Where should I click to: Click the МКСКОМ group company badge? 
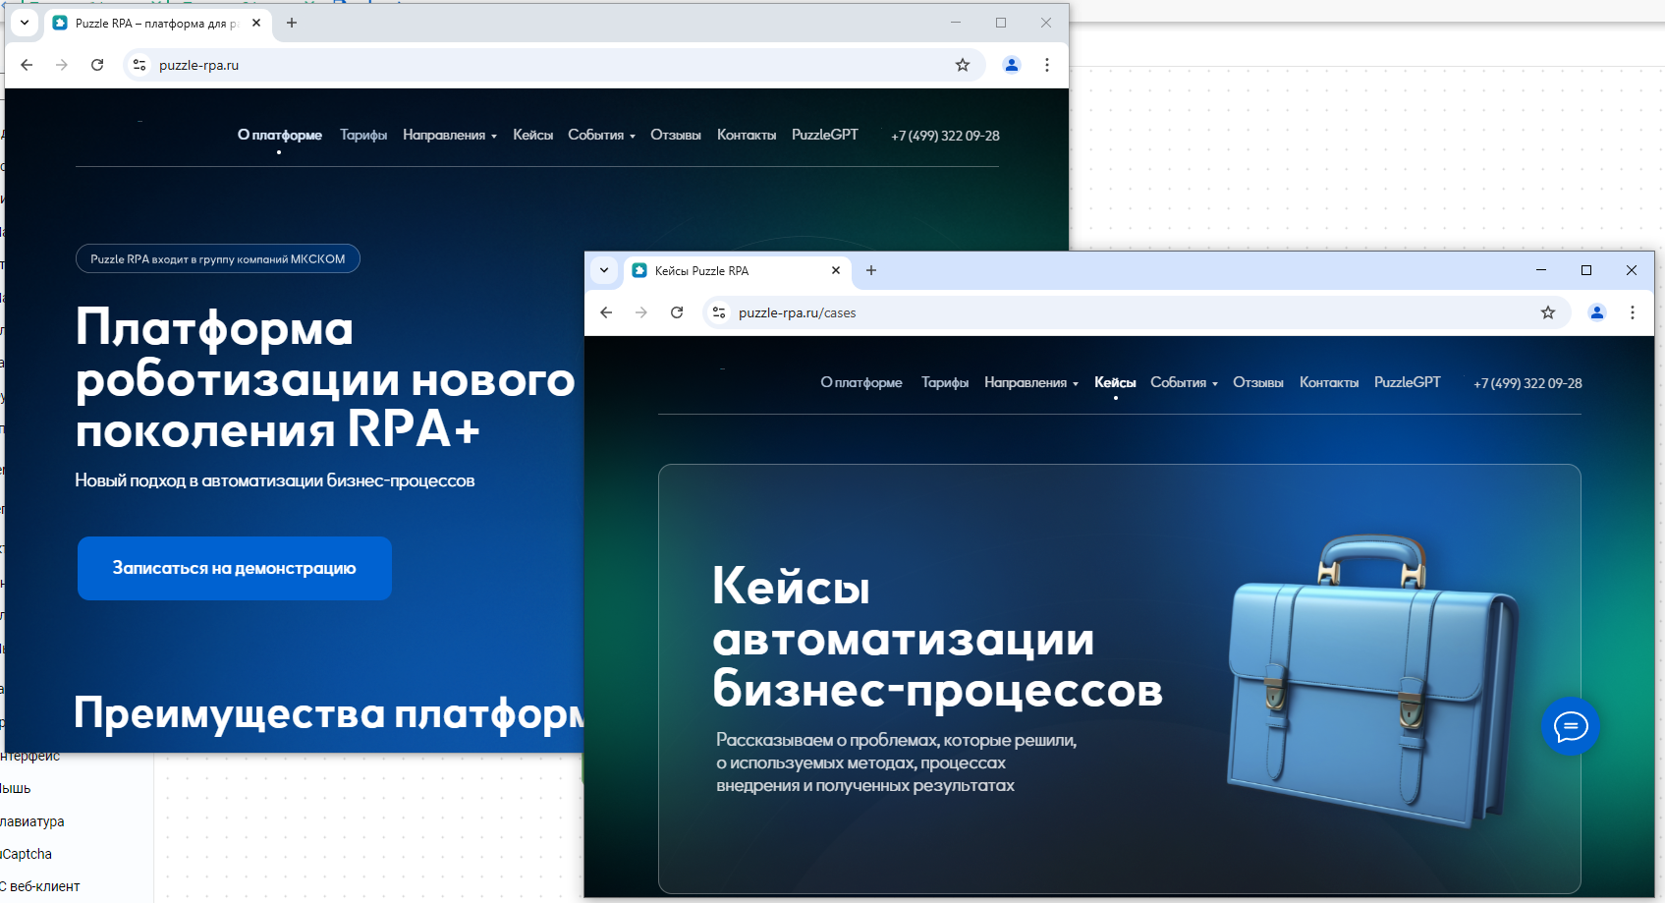coord(218,258)
